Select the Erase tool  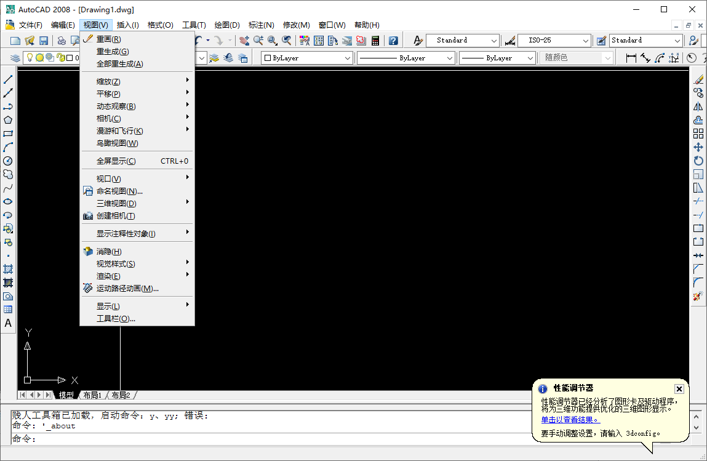[699, 79]
